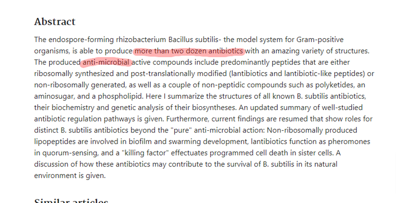Click the word "aminosugar"
This screenshot has height=203, width=396.
tap(53, 96)
